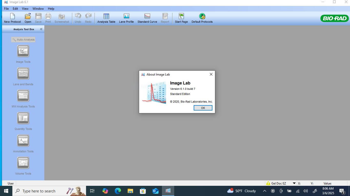Open the notification center icon
This screenshot has height=196, width=350.
coord(342,191)
